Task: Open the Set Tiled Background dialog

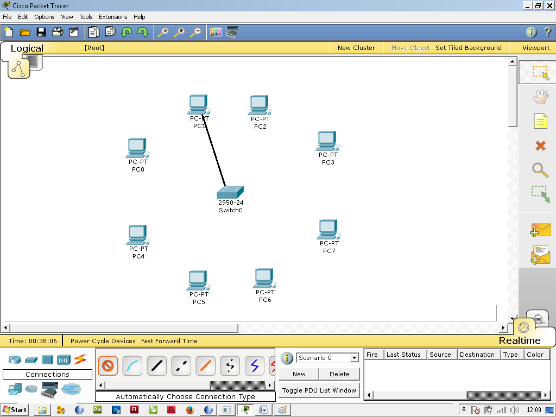Action: [x=468, y=48]
